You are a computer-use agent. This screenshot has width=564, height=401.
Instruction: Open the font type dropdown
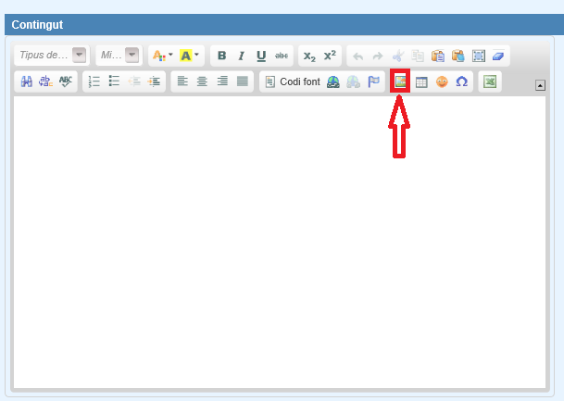click(x=80, y=56)
